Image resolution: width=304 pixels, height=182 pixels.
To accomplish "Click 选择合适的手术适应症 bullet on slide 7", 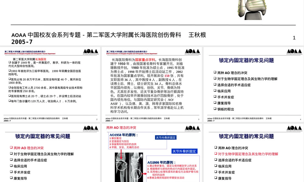I will [233, 160].
